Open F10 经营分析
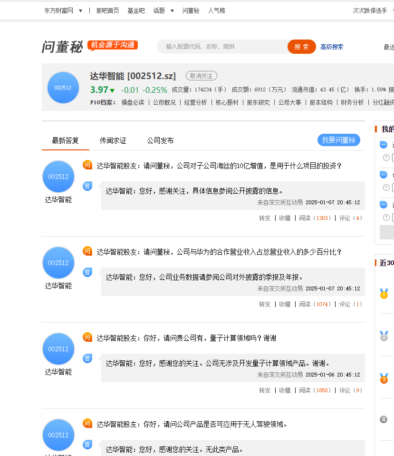Viewport: 394px width, 456px height. tap(195, 102)
